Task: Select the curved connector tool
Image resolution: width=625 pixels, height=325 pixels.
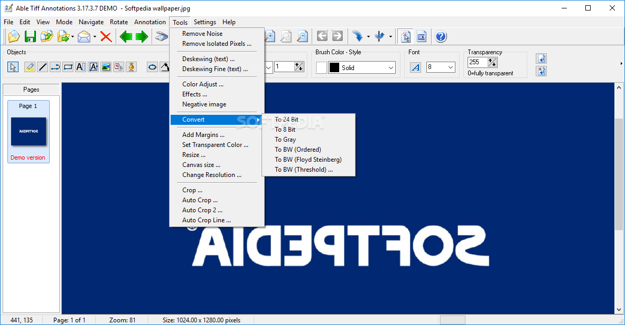Action: [55, 67]
